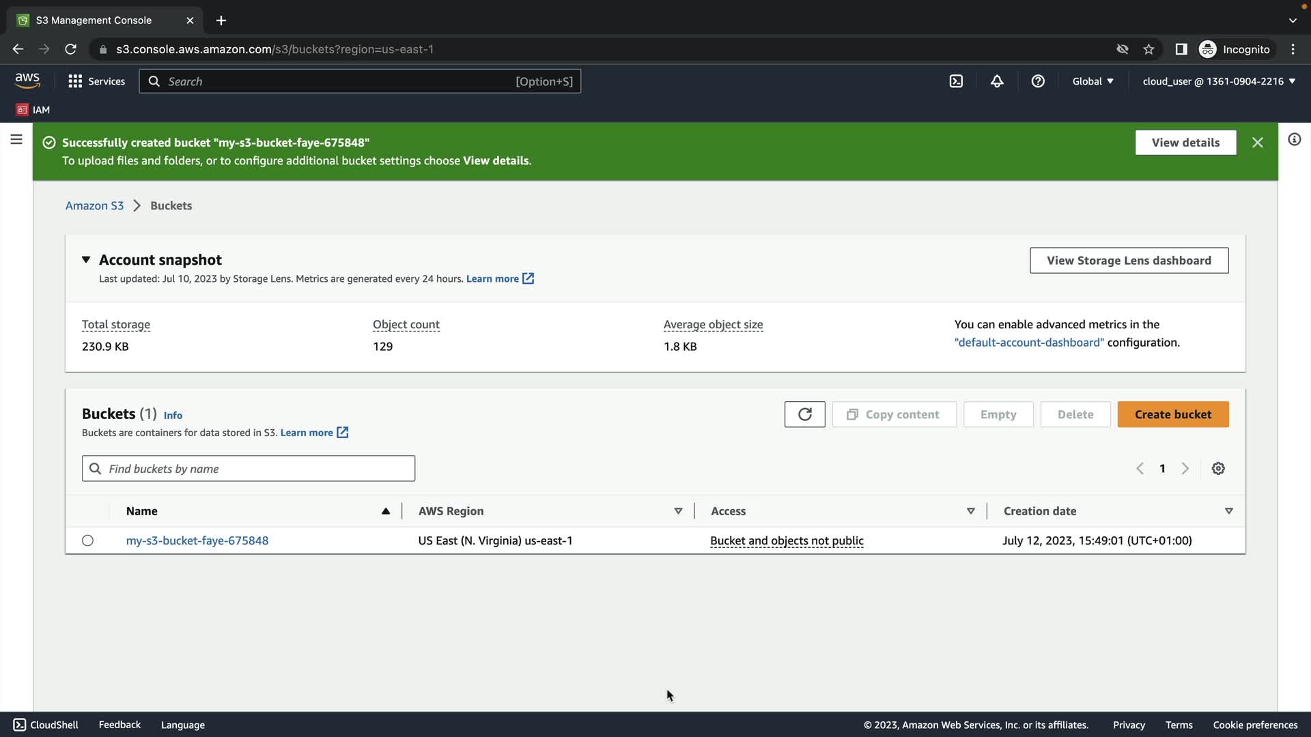1311x737 pixels.
Task: Select the my-s3-bucket-faye-675848 radio button
Action: pyautogui.click(x=87, y=540)
